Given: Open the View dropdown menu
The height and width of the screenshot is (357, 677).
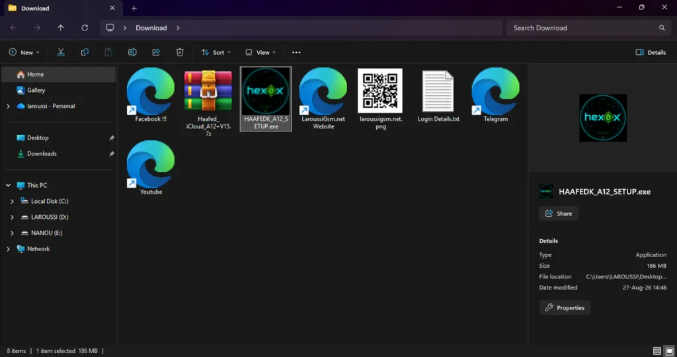Looking at the screenshot, I should (x=260, y=52).
